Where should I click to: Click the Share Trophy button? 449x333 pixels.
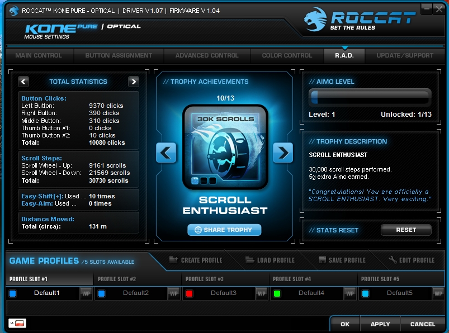(224, 230)
